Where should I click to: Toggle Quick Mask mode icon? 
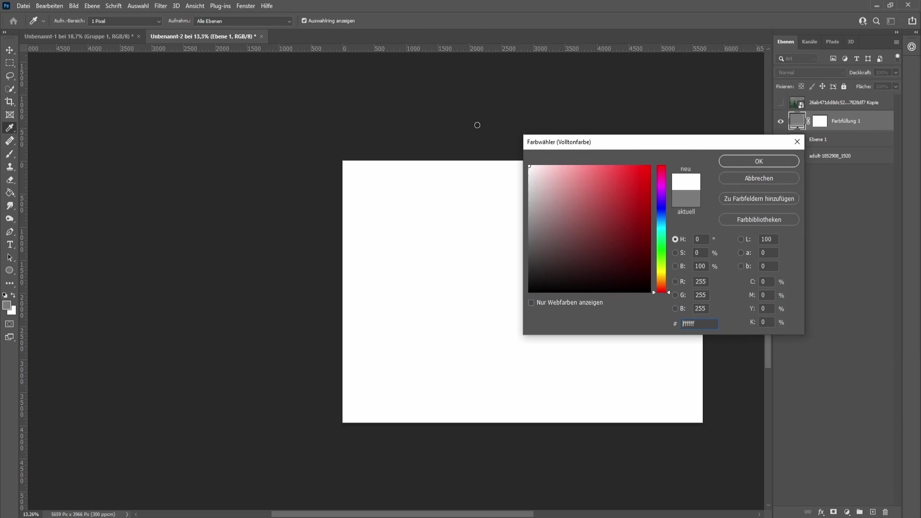pyautogui.click(x=10, y=324)
